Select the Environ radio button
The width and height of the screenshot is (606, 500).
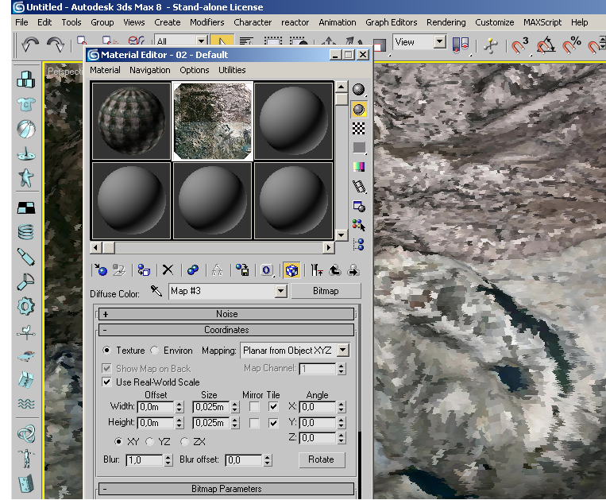pyautogui.click(x=156, y=351)
